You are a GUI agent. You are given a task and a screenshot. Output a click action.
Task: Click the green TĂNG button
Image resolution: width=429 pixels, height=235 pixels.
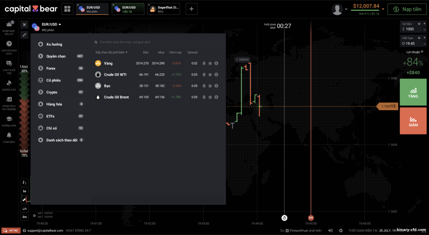coord(413,92)
